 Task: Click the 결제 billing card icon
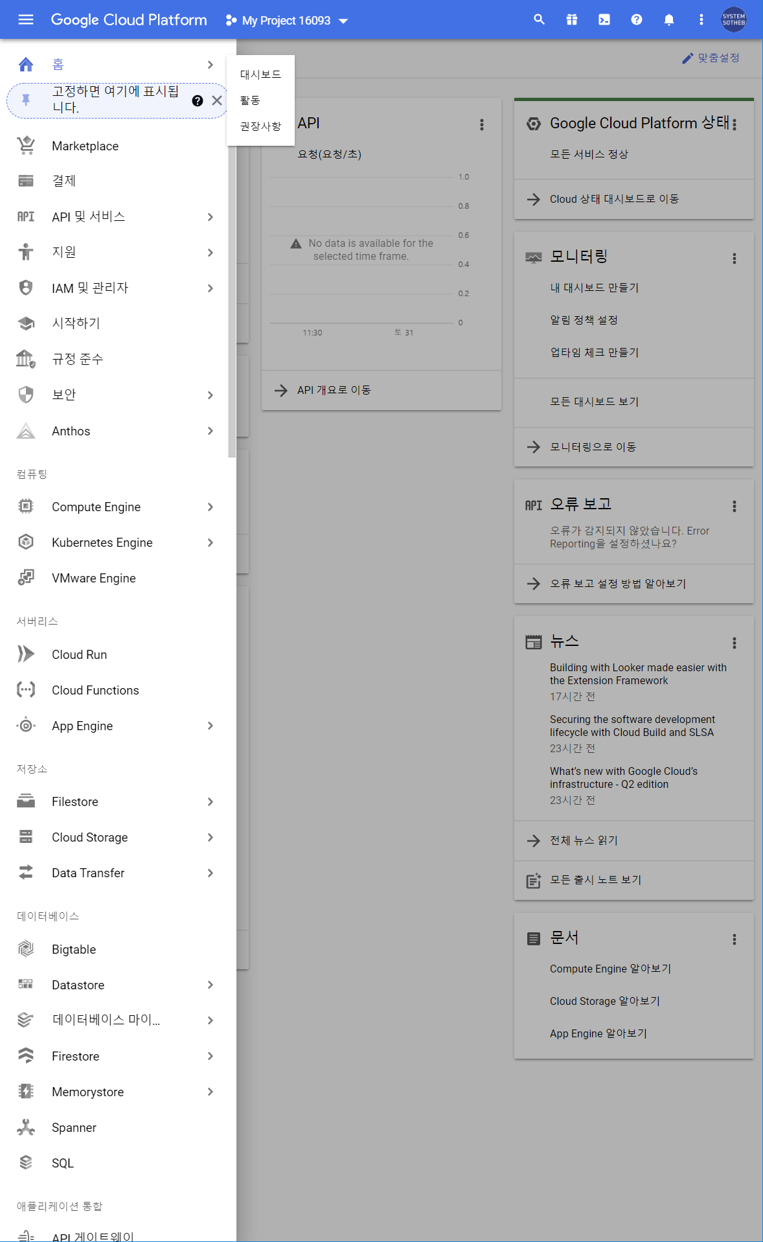tap(26, 181)
